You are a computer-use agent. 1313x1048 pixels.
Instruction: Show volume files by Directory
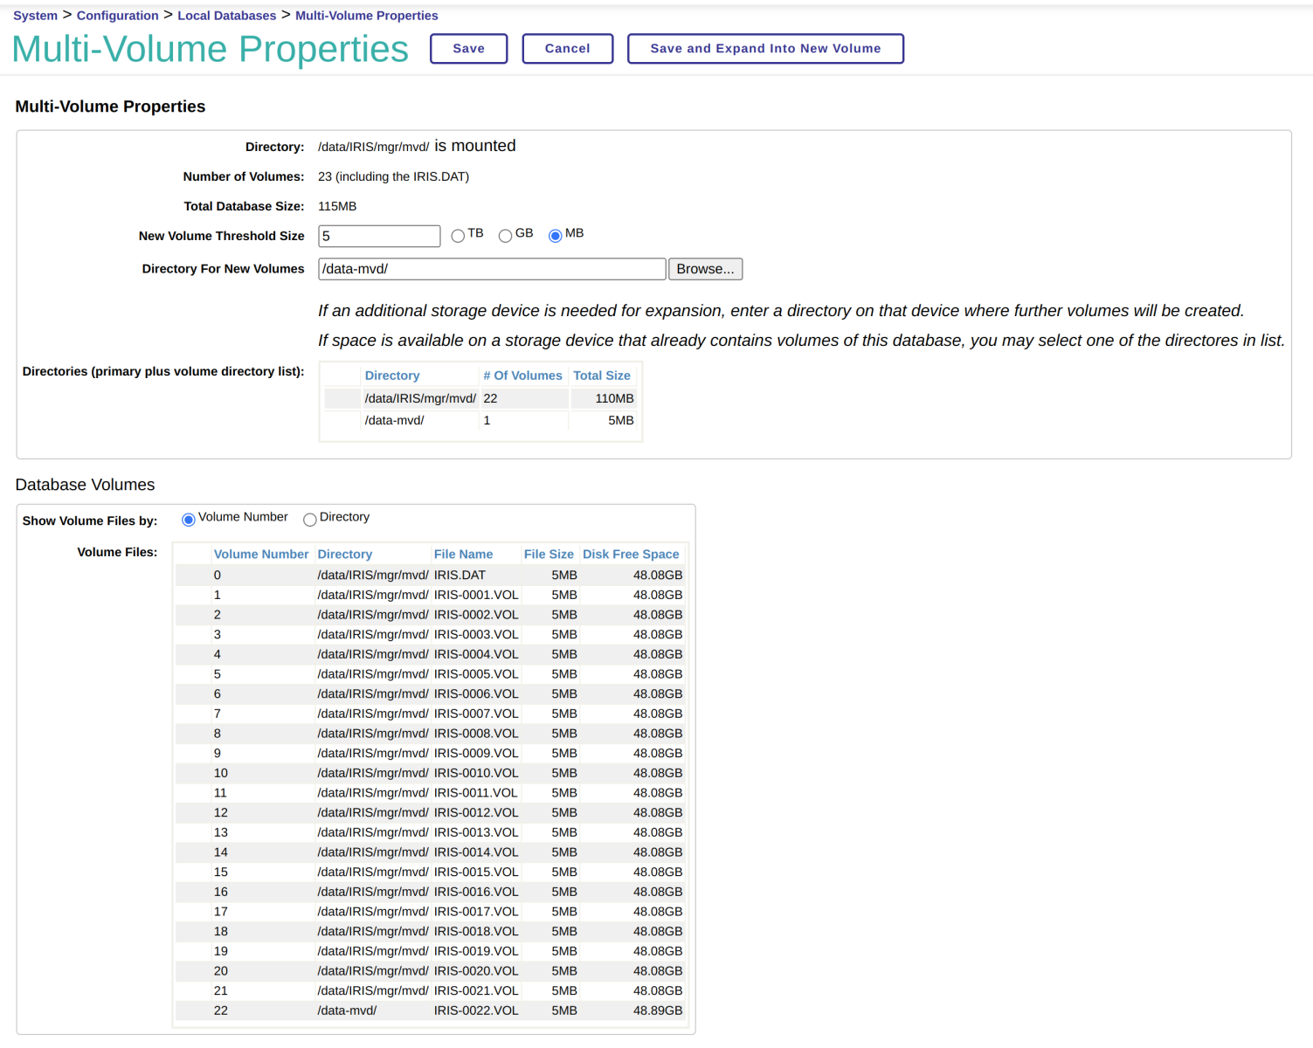pos(309,520)
